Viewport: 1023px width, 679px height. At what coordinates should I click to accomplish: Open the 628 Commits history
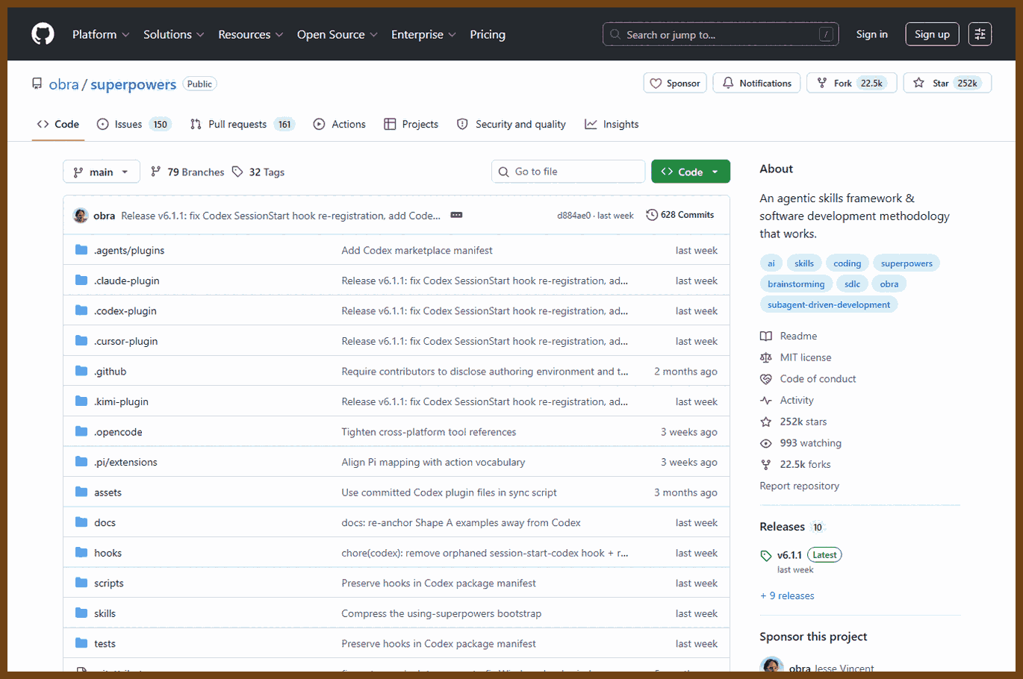680,215
